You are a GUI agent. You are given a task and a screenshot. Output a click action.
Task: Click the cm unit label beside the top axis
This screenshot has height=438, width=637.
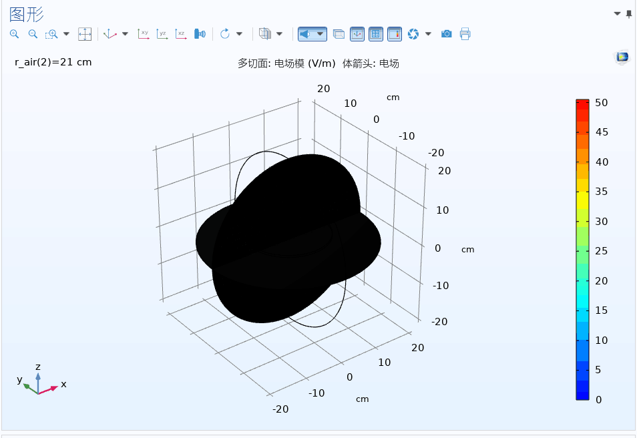[x=393, y=97]
